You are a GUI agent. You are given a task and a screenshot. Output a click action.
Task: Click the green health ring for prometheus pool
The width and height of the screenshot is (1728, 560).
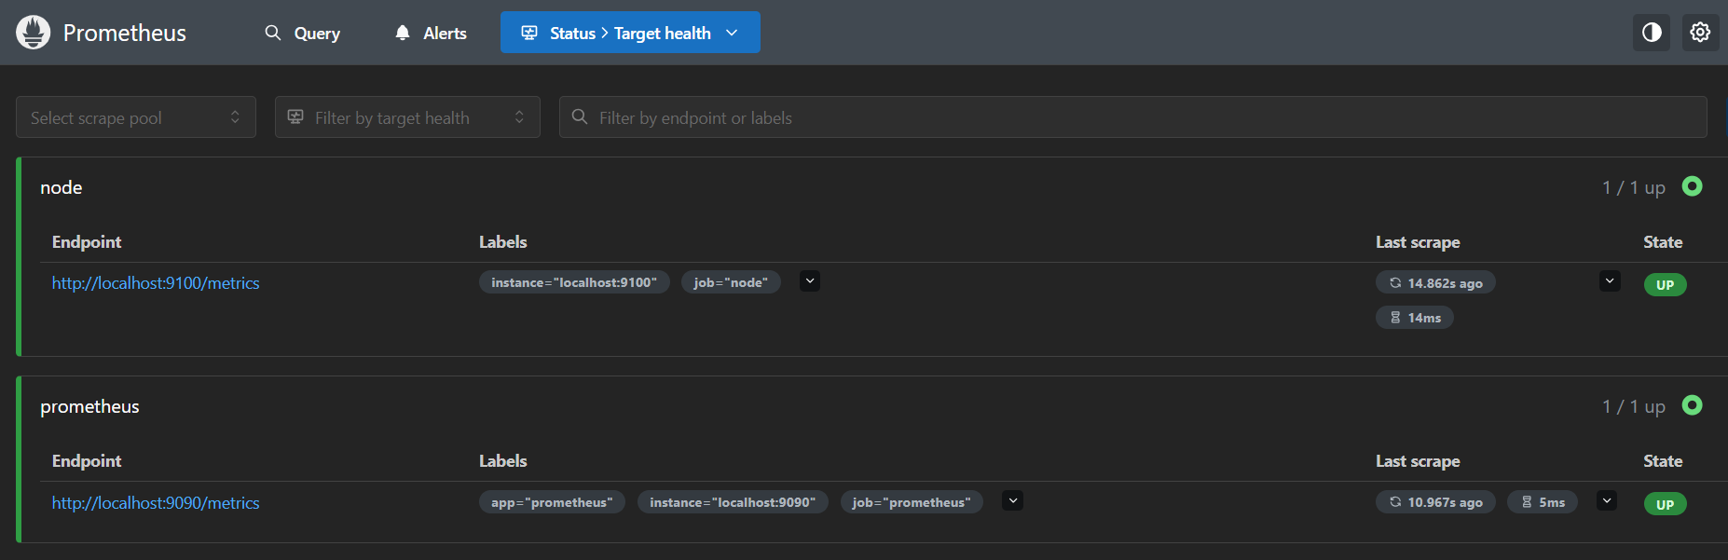(1692, 405)
